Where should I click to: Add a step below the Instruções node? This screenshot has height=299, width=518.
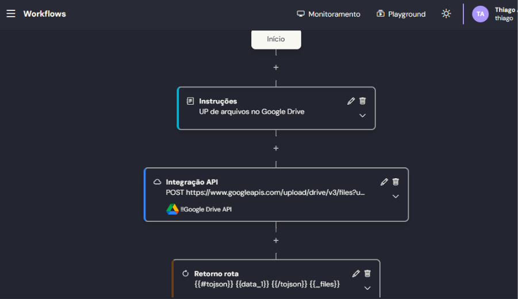(x=276, y=148)
